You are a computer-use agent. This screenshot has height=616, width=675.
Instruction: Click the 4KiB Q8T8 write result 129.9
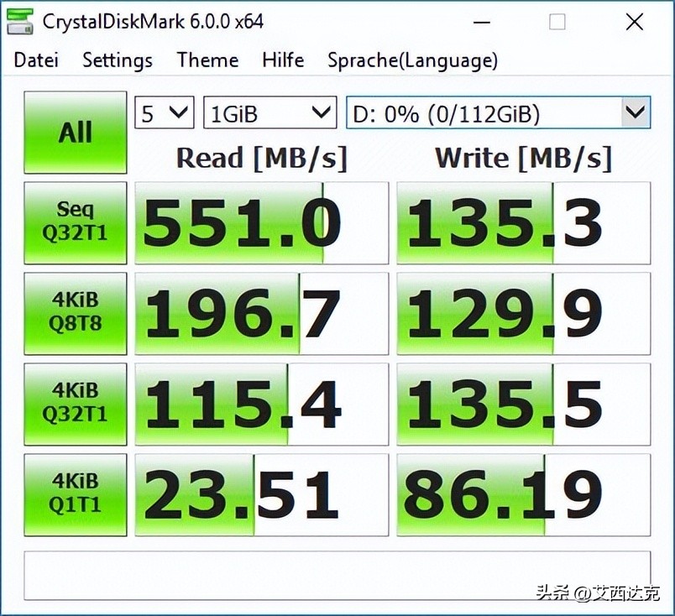tap(523, 312)
